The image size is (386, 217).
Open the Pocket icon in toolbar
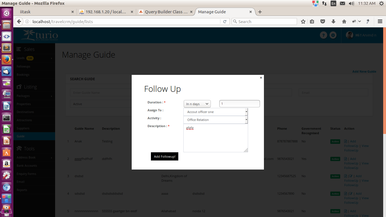click(x=323, y=21)
